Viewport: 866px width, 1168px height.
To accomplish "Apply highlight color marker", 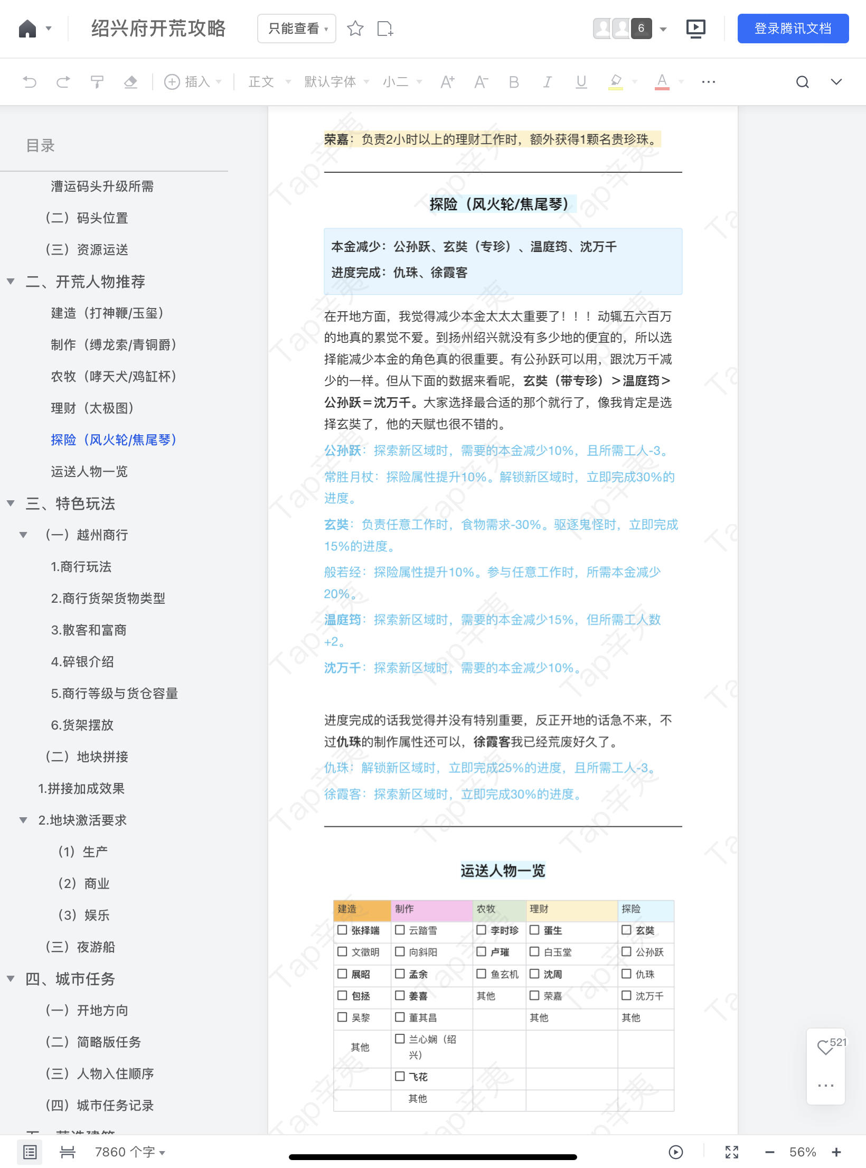I will pyautogui.click(x=616, y=82).
